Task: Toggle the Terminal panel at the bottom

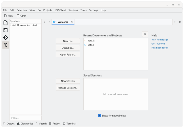Action: point(69,124)
